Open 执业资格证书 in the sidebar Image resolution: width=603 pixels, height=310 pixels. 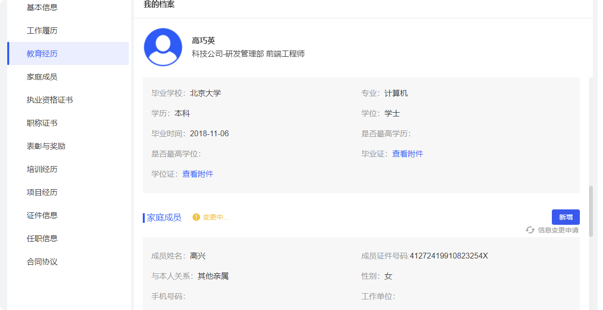click(50, 100)
